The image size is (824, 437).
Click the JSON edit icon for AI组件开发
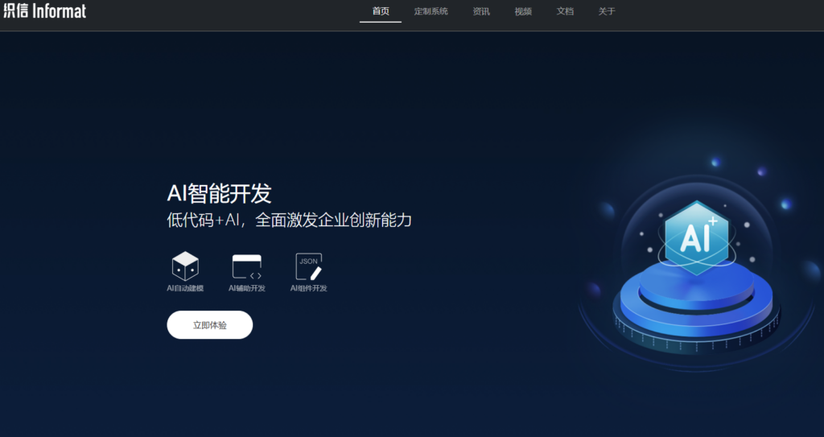coord(308,266)
